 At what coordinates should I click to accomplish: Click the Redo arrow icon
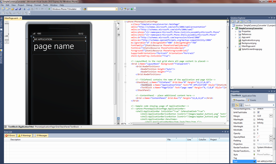point(42,9)
